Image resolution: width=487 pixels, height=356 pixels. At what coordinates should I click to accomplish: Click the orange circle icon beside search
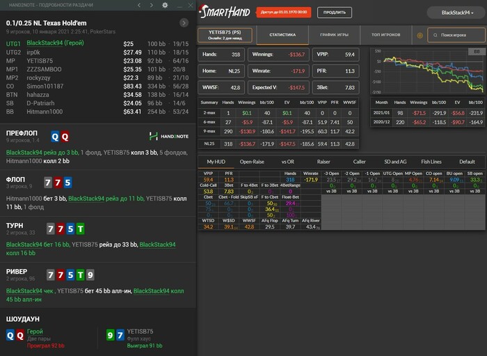click(420, 35)
